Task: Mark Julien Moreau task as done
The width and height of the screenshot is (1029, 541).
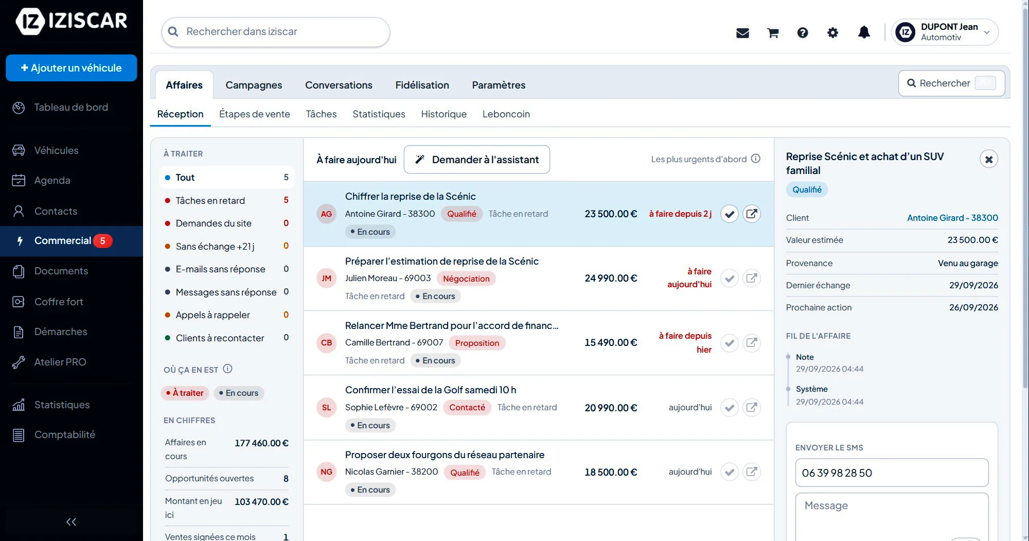Action: coord(730,278)
